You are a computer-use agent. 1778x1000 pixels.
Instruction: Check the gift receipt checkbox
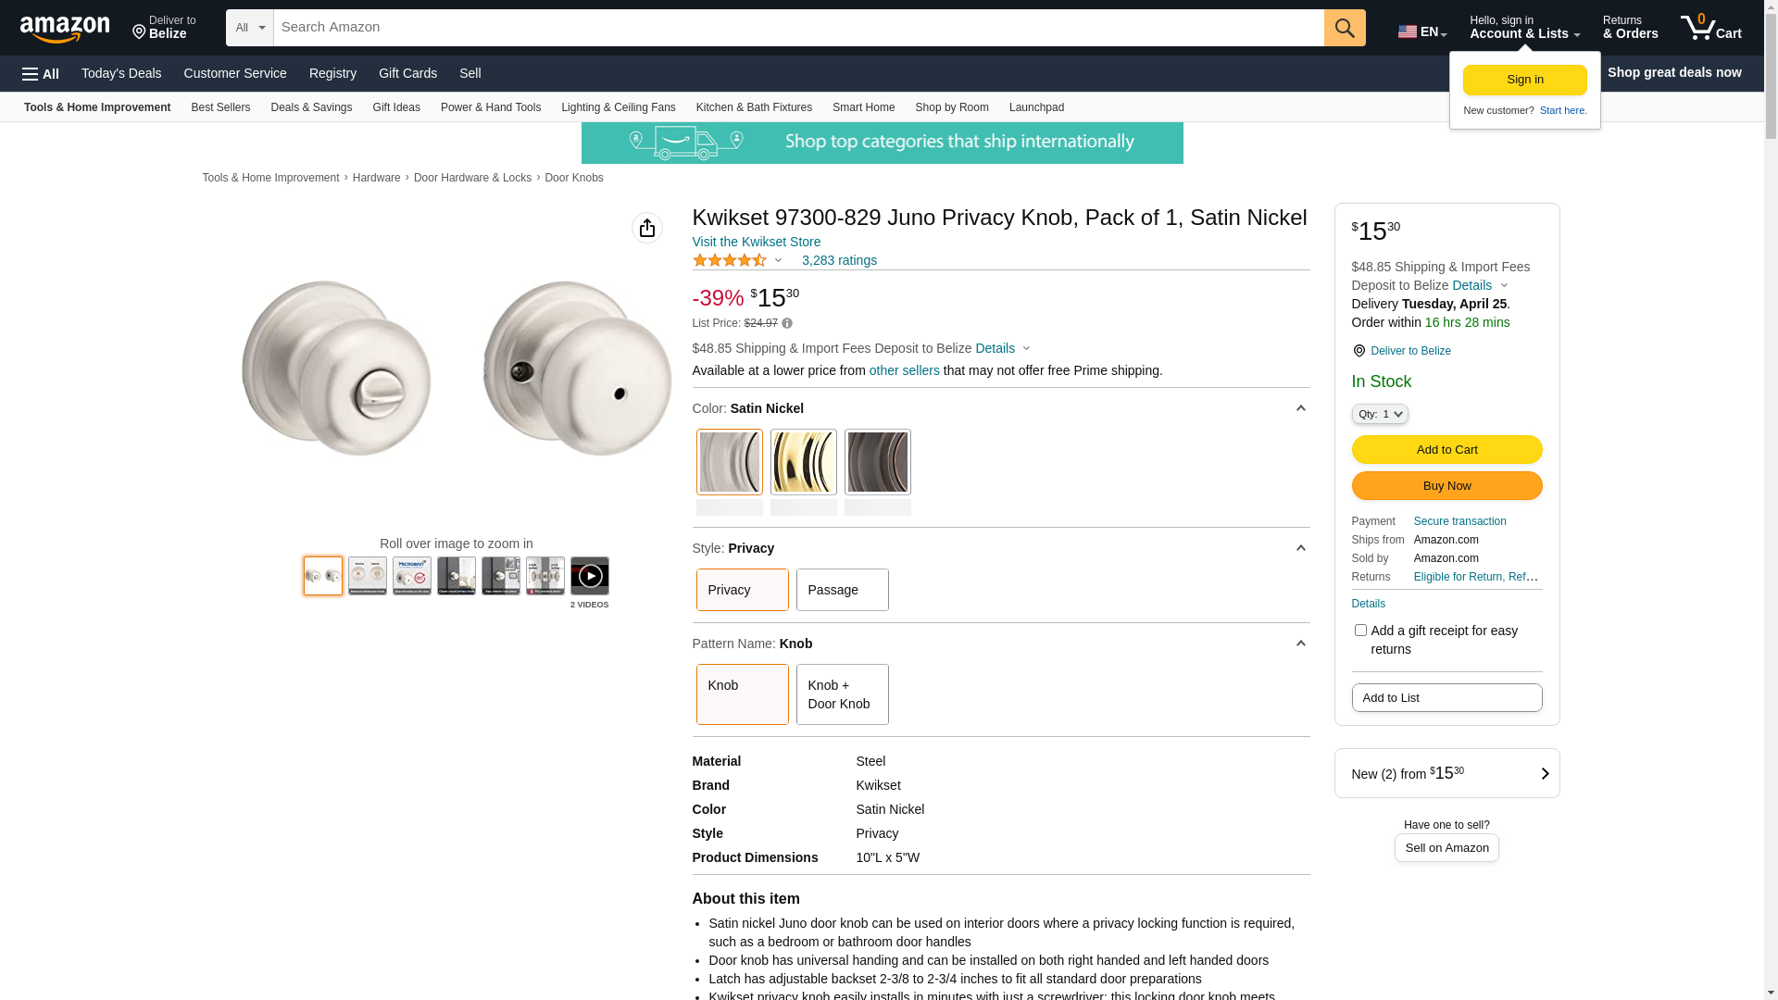[1360, 631]
